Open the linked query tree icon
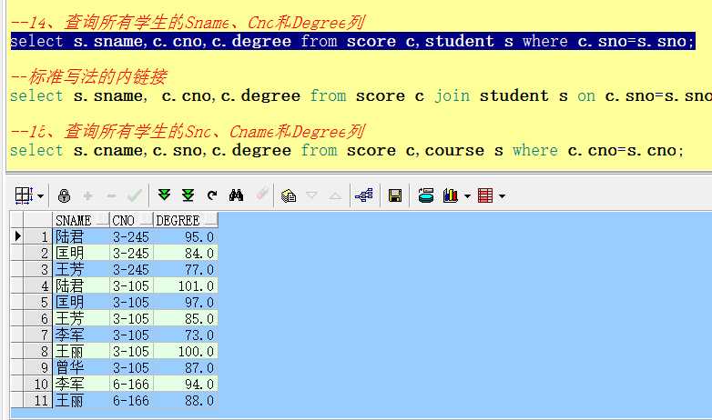 point(364,195)
